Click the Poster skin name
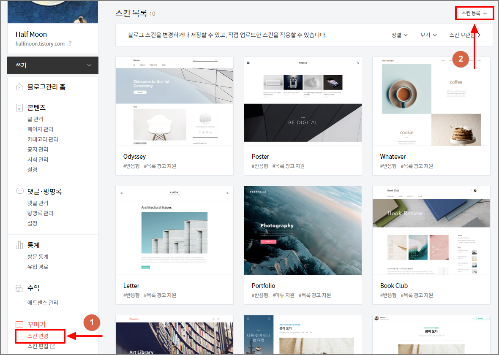 [x=260, y=157]
